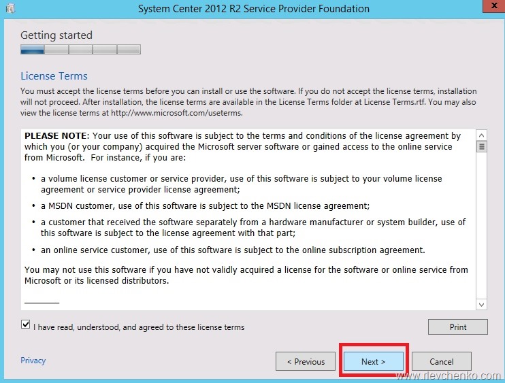Click the empty scrollbar track below the thumb
The width and height of the screenshot is (505, 383).
point(481,224)
